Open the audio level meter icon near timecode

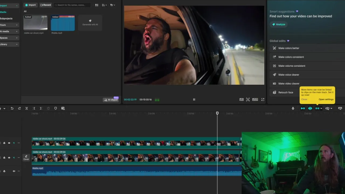(157, 100)
